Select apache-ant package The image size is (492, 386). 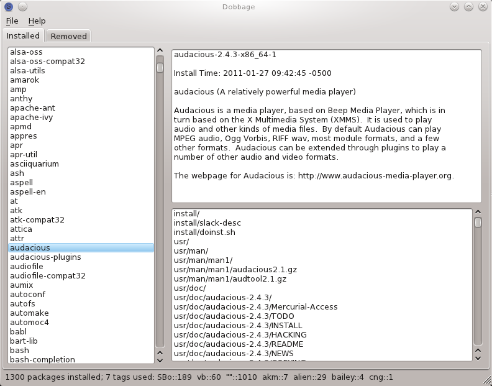coord(81,108)
